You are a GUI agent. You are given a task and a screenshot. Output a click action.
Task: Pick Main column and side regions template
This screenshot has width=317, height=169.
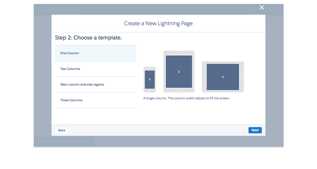95,84
